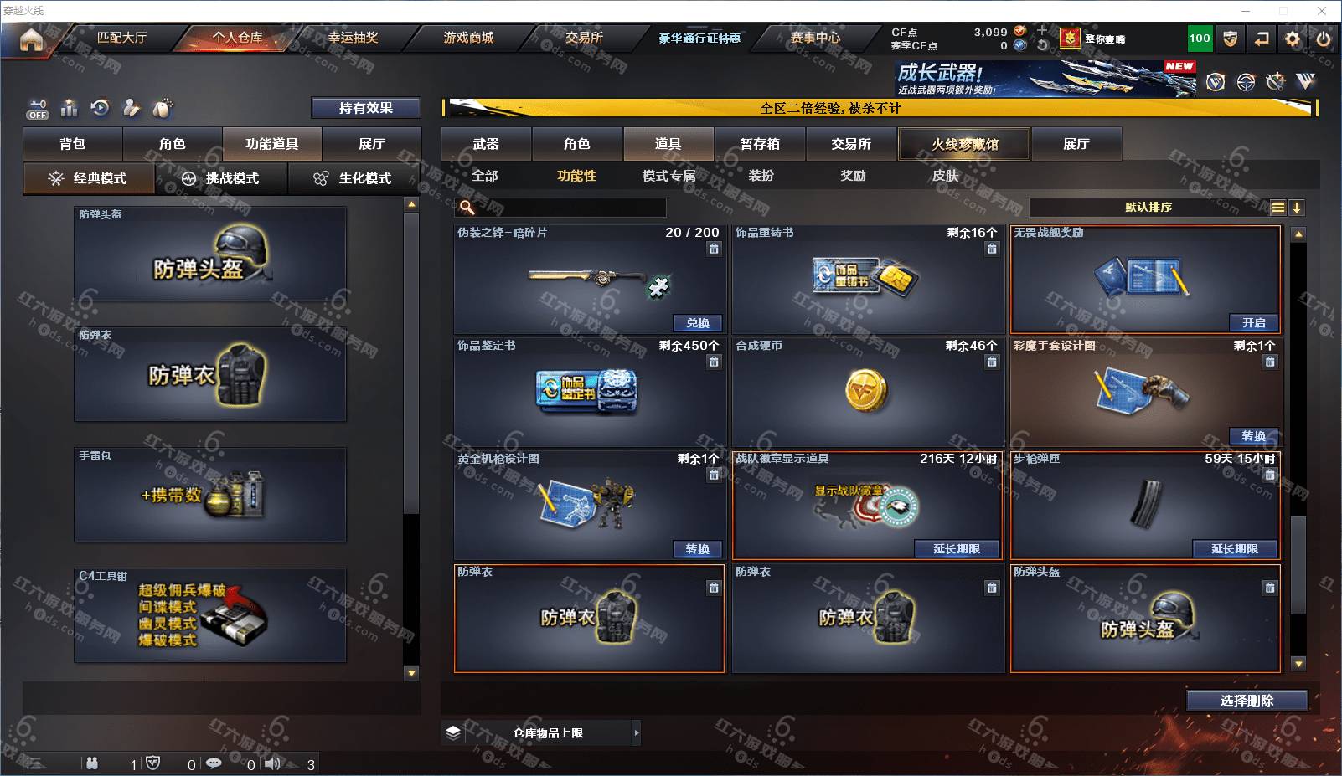This screenshot has height=776, width=1342.
Task: Click the friends icon in bottom bar
Action: (92, 763)
